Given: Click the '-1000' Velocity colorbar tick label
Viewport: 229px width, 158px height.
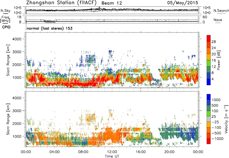Looking at the screenshot, I should [217, 139].
